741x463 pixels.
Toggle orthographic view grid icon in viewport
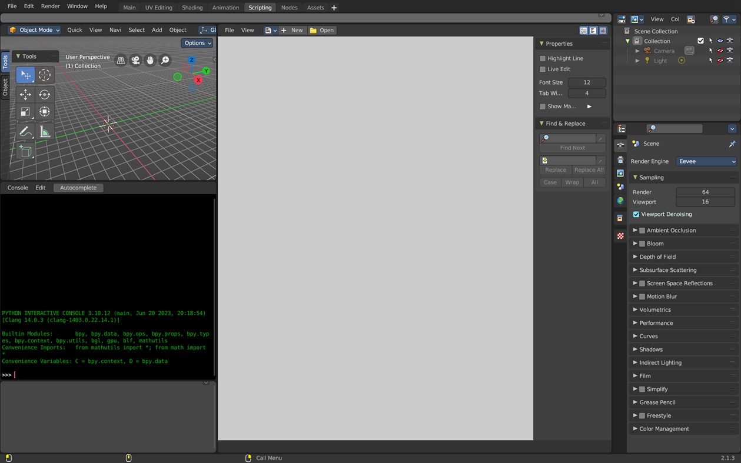click(x=121, y=60)
